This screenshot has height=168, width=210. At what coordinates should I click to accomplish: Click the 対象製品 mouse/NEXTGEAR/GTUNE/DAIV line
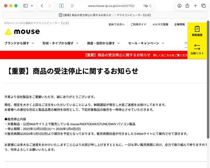(70, 124)
